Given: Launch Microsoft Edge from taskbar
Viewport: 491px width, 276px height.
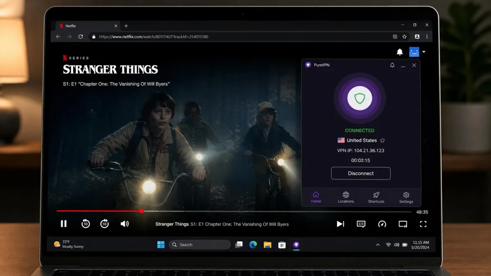Looking at the screenshot, I should point(253,245).
